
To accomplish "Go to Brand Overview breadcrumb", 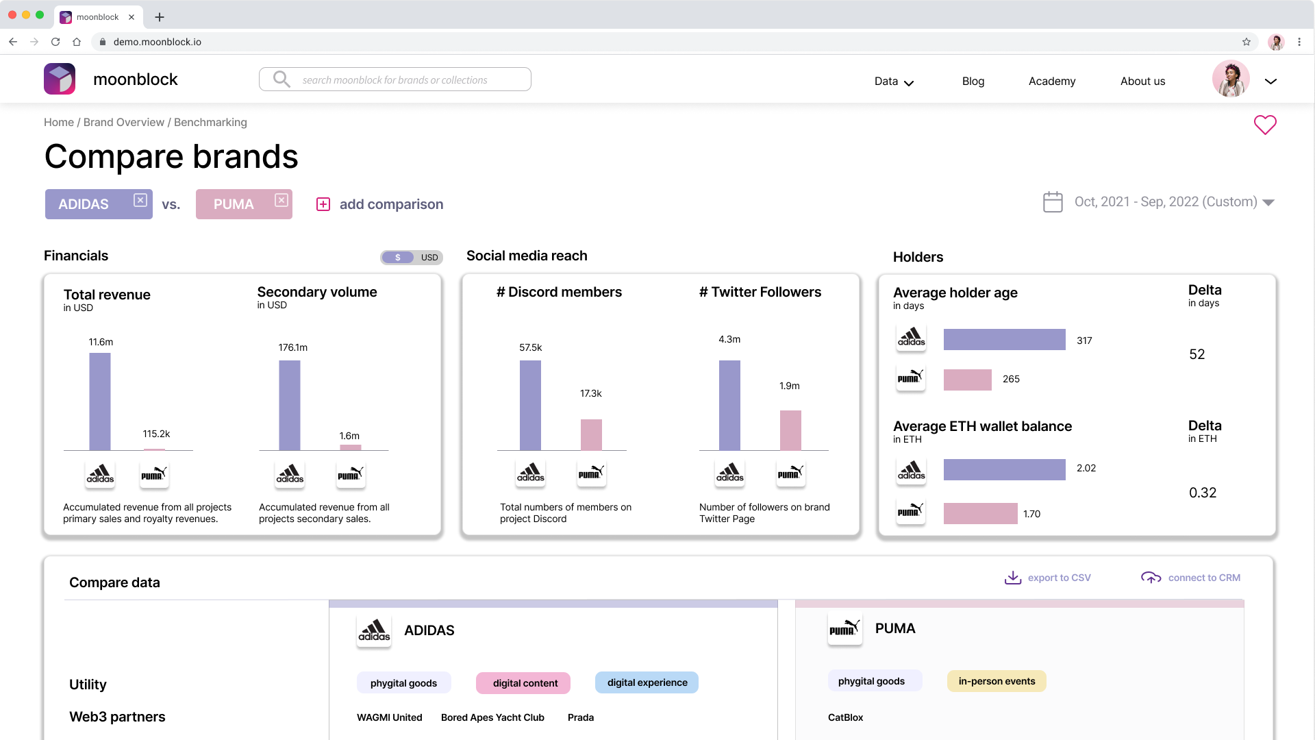I will tap(124, 122).
